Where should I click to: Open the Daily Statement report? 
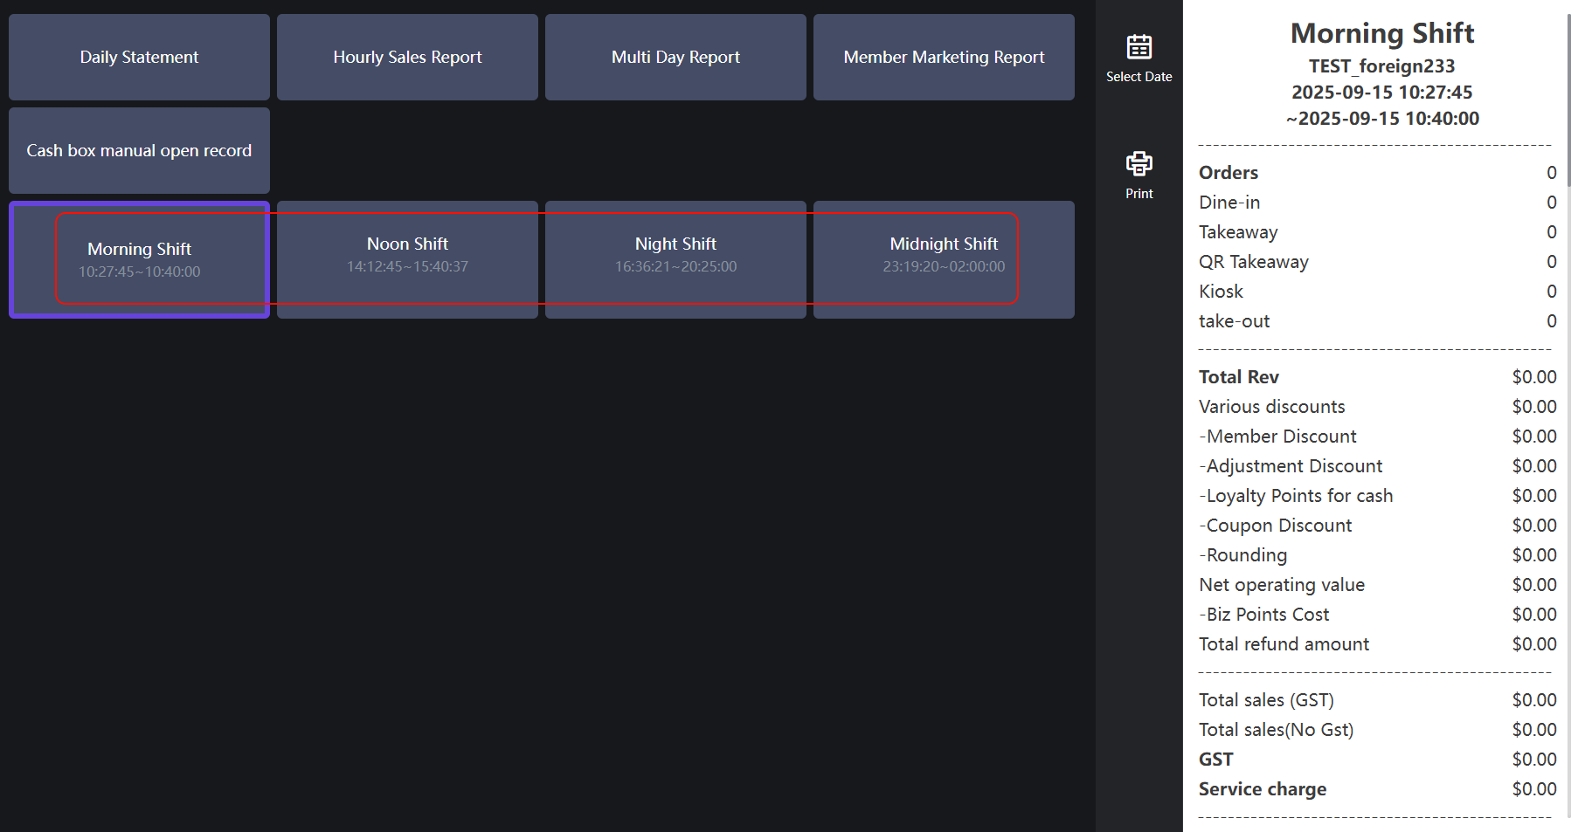pos(139,58)
